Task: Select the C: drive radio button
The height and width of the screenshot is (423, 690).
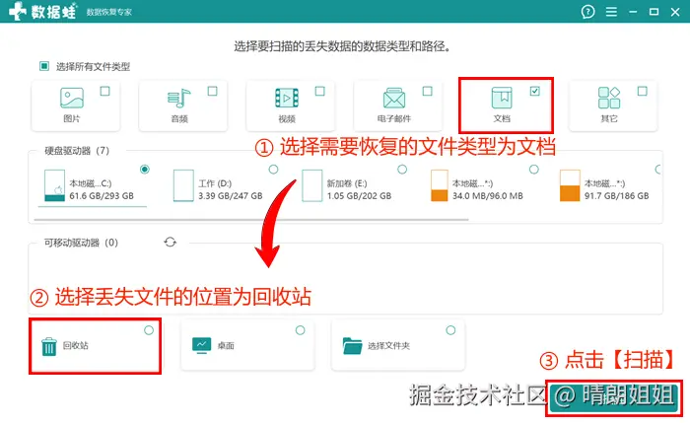Action: [x=144, y=169]
